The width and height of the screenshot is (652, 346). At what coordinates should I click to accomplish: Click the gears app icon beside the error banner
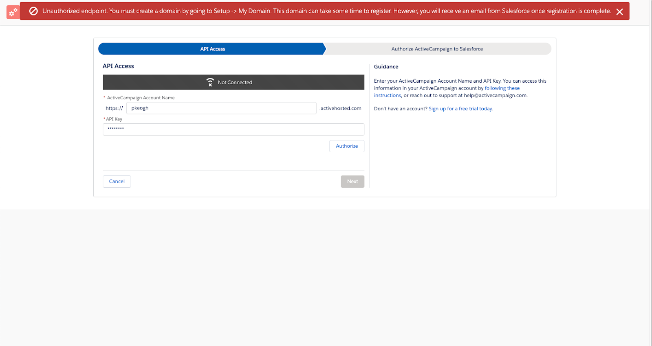click(x=13, y=12)
